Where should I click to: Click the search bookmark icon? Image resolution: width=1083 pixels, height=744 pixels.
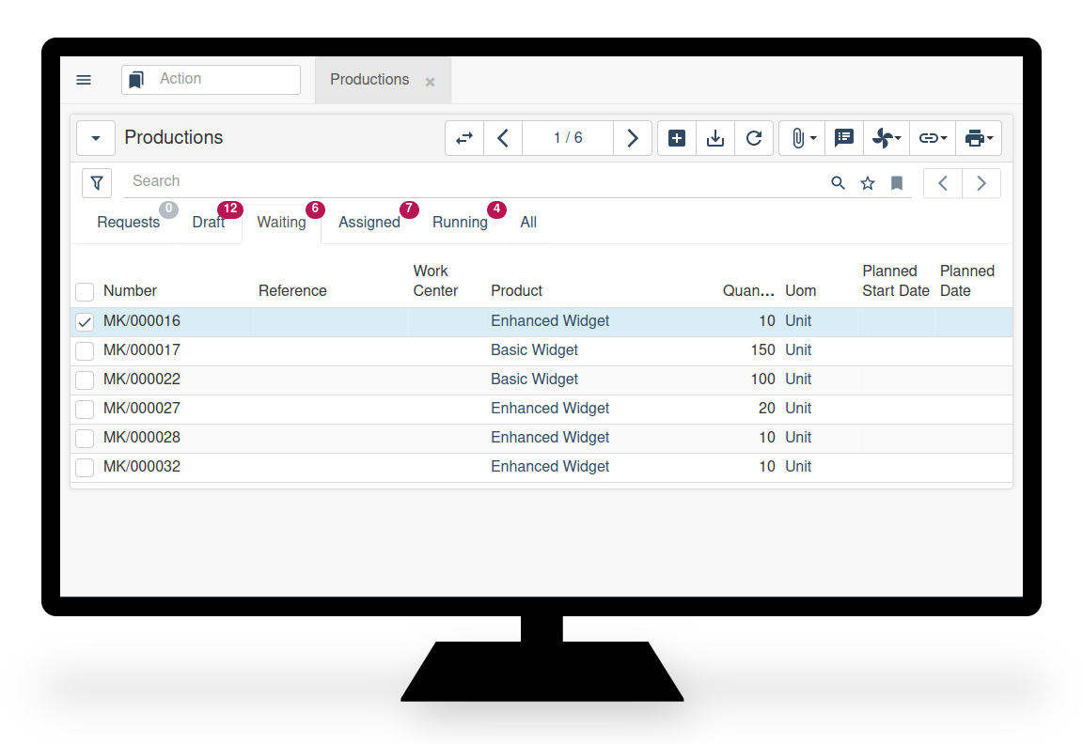(897, 183)
